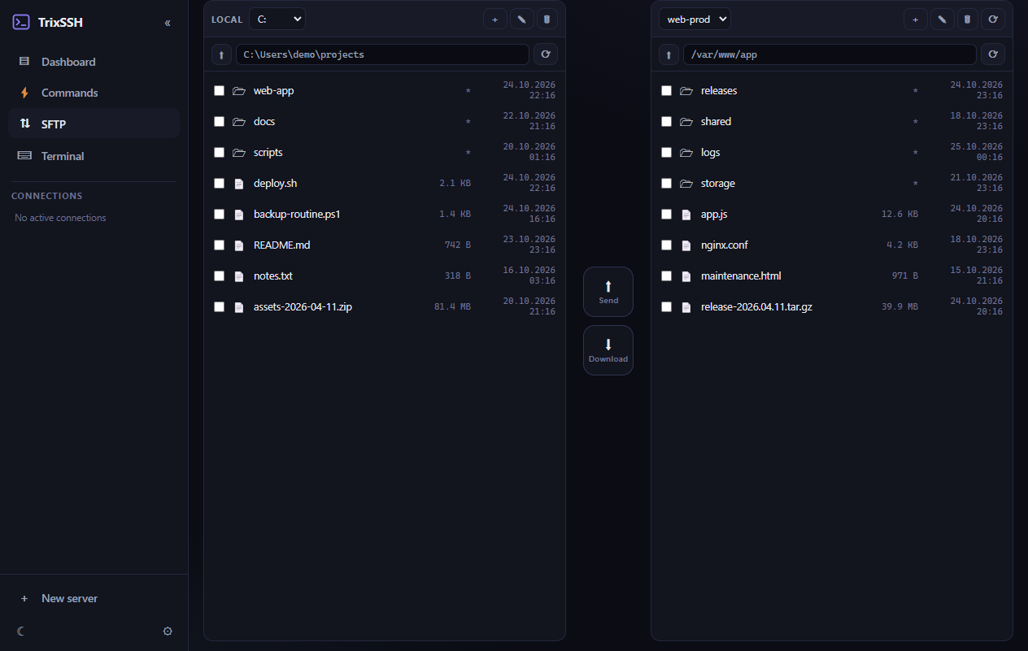Check the box for deploy.sh
The image size is (1028, 651).
[x=219, y=183]
